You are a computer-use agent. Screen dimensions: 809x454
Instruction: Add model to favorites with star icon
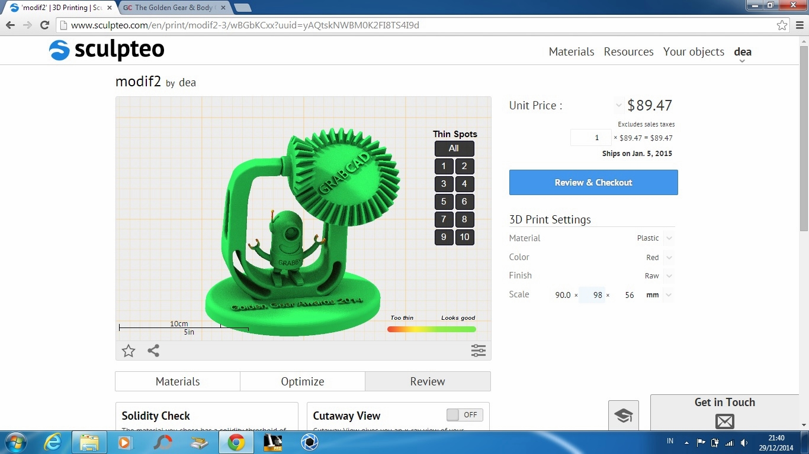tap(129, 351)
